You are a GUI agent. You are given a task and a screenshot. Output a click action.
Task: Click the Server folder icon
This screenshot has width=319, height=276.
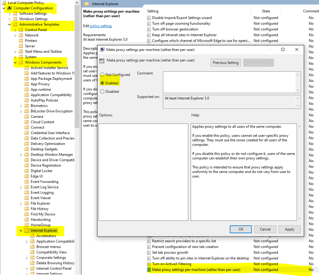pos(21,46)
